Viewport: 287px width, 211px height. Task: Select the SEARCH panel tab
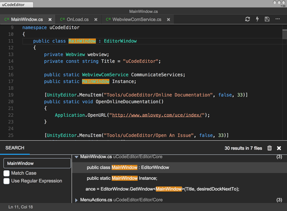15,148
